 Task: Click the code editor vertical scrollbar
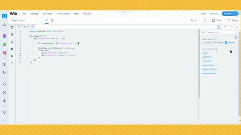[x=199, y=63]
